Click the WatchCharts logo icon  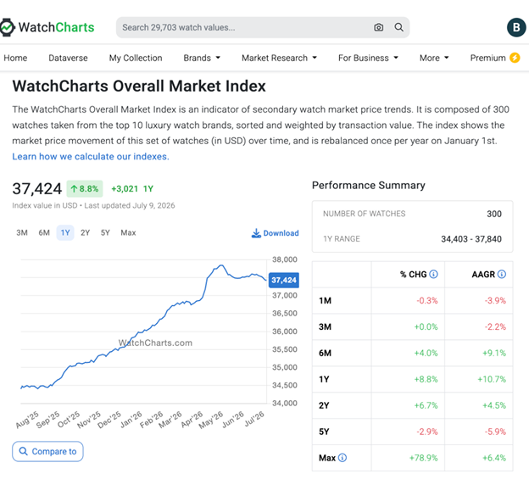pyautogui.click(x=7, y=27)
